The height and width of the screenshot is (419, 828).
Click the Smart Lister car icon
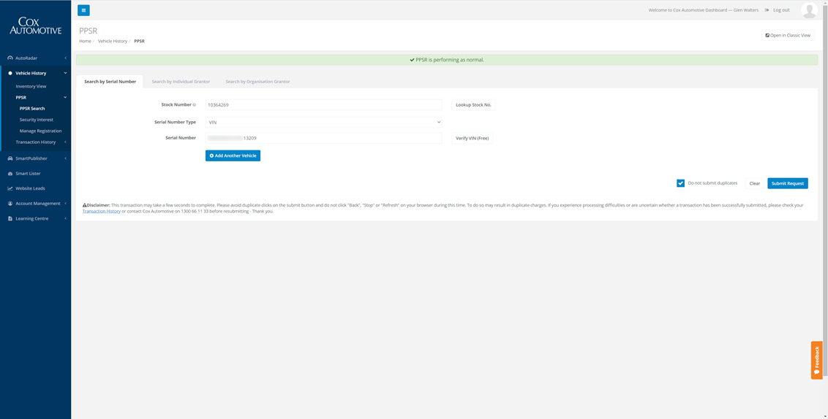[x=10, y=174]
